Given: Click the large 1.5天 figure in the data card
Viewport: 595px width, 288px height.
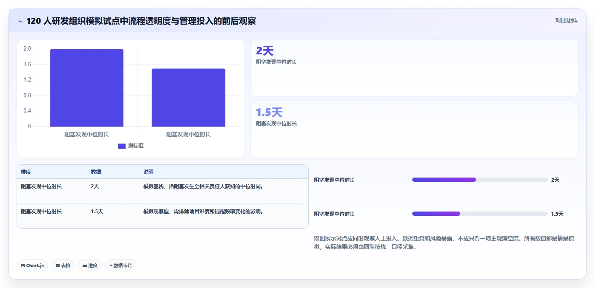Looking at the screenshot, I should click(269, 113).
